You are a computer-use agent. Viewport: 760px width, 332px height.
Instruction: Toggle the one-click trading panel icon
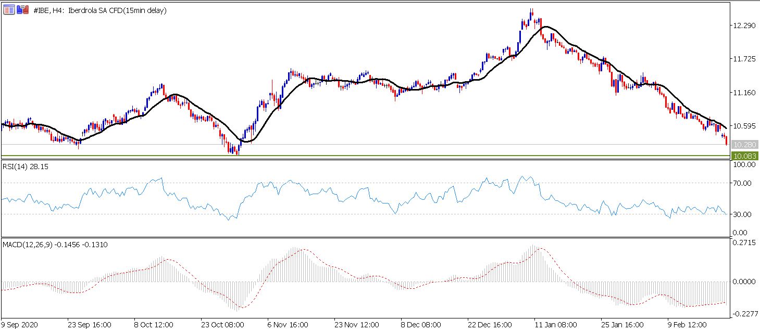coord(22,9)
